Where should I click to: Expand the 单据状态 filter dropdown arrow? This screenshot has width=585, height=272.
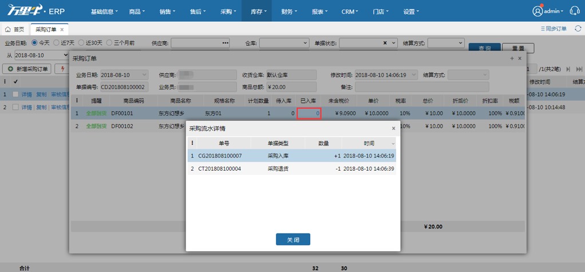(394, 44)
